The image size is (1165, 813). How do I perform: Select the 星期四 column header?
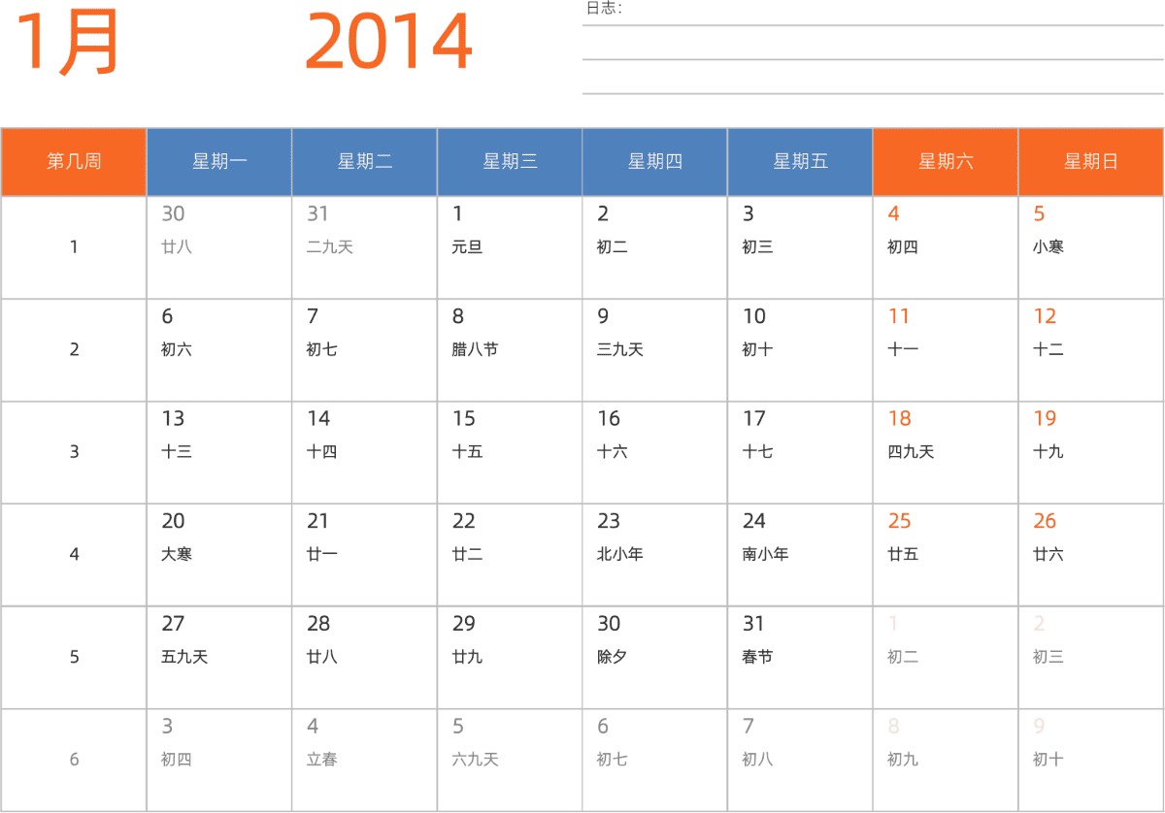pyautogui.click(x=655, y=162)
